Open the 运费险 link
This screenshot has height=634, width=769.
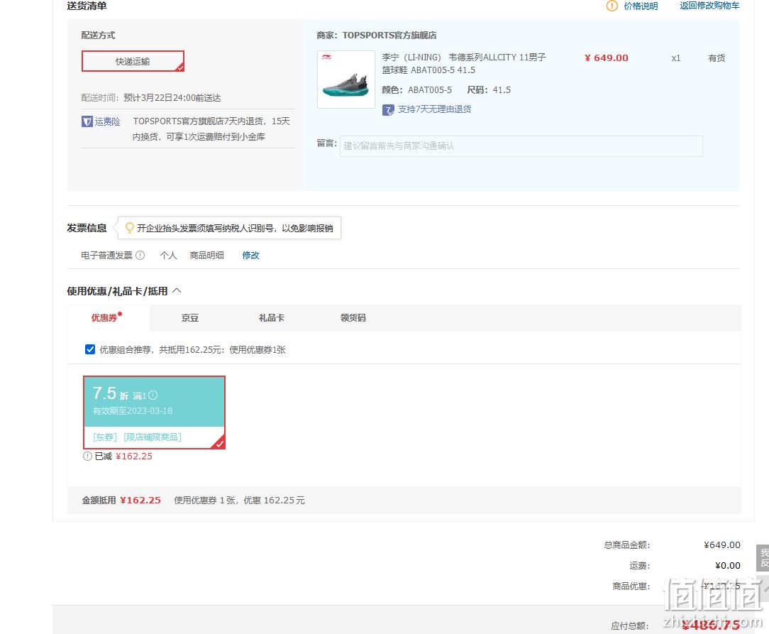[x=107, y=121]
